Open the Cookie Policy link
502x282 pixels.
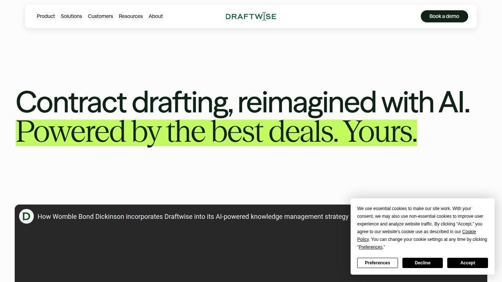[469, 232]
